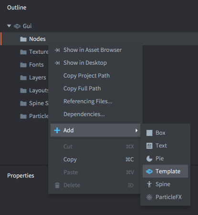
Task: Pick the Pie node icon
Action: [149, 158]
